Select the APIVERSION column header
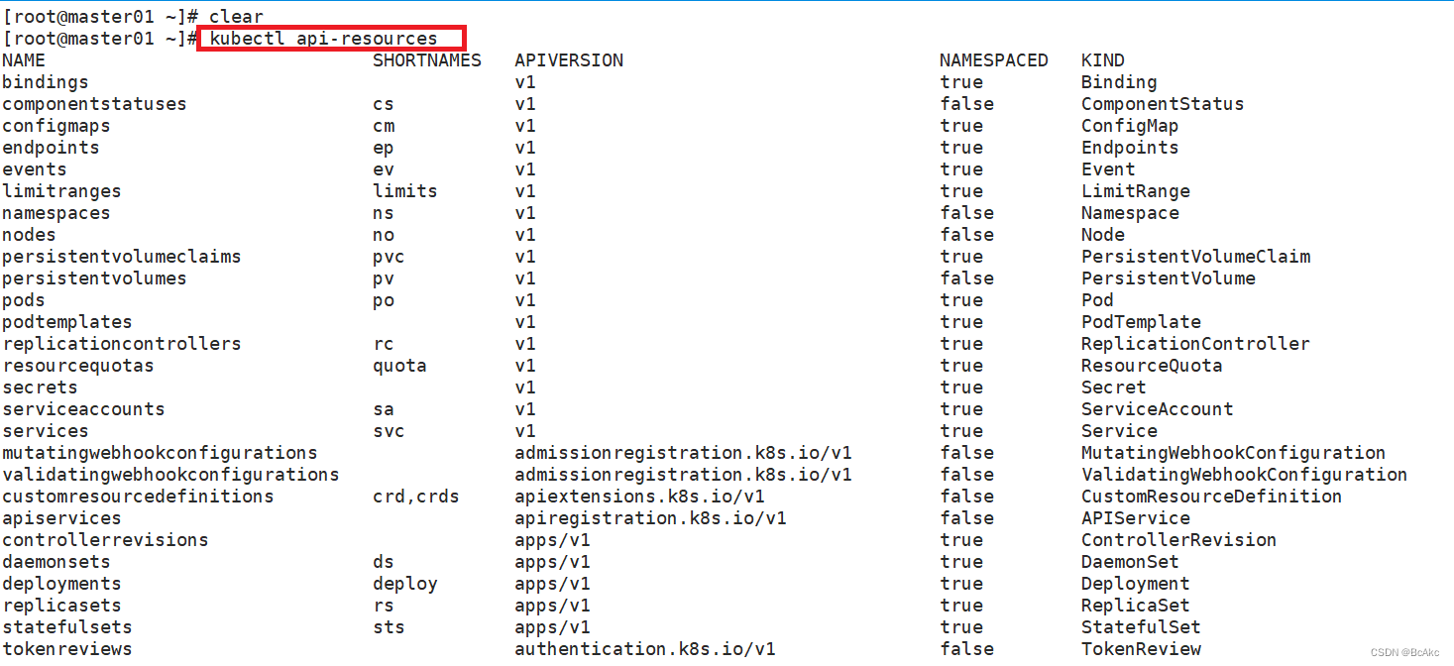Image resolution: width=1454 pixels, height=666 pixels. click(x=569, y=60)
